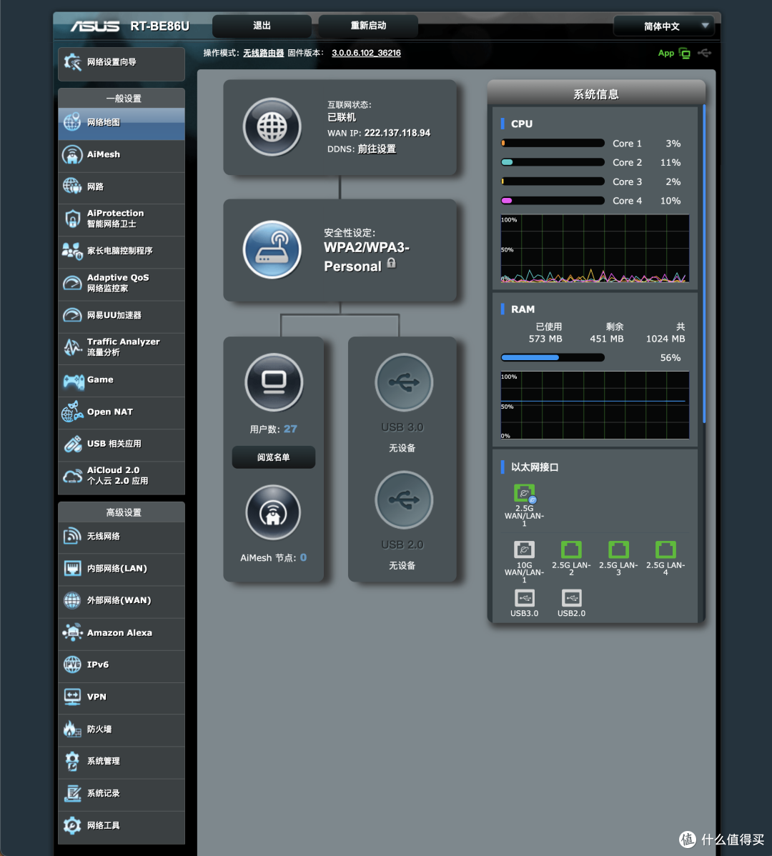The image size is (772, 856).
Task: Click the Core 2 CPU usage bar
Action: pyautogui.click(x=553, y=162)
